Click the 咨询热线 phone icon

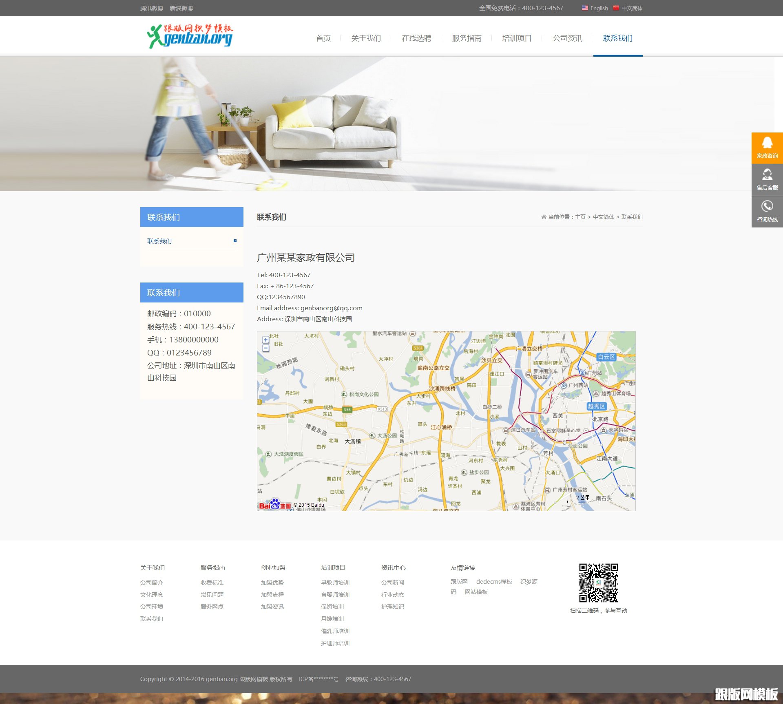[x=767, y=207]
